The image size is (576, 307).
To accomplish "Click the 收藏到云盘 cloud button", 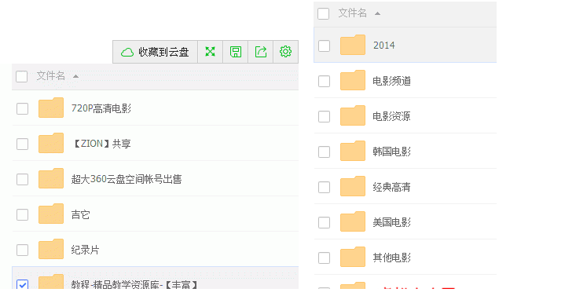I will (155, 52).
